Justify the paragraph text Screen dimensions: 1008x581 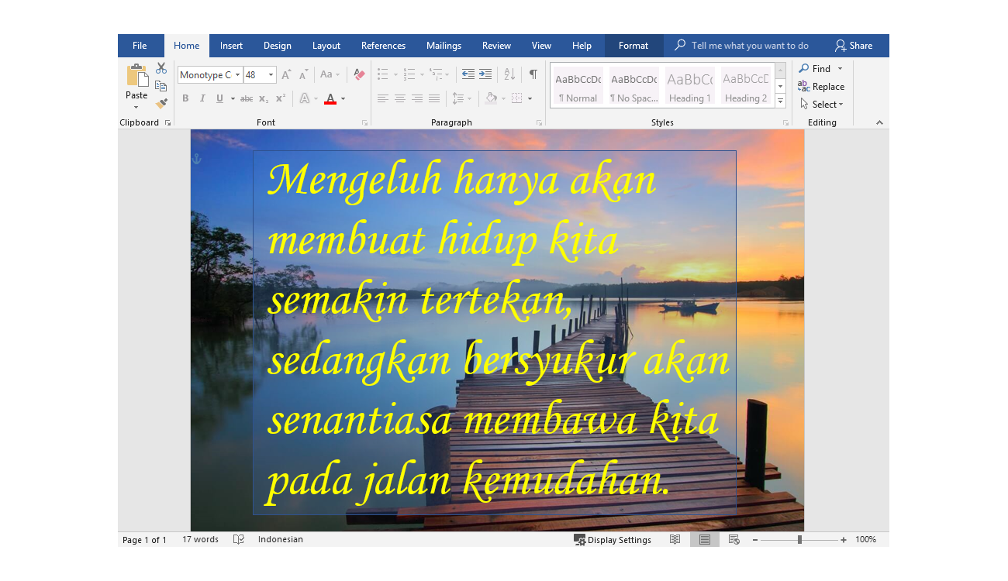[434, 98]
